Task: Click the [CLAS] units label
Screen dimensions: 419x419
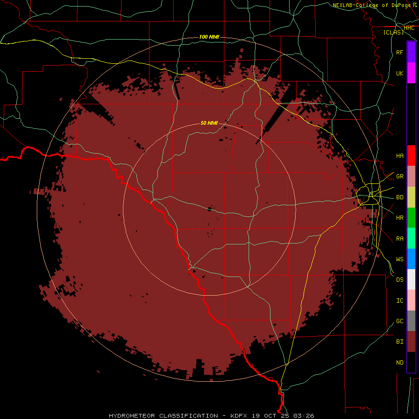Action: [x=393, y=32]
